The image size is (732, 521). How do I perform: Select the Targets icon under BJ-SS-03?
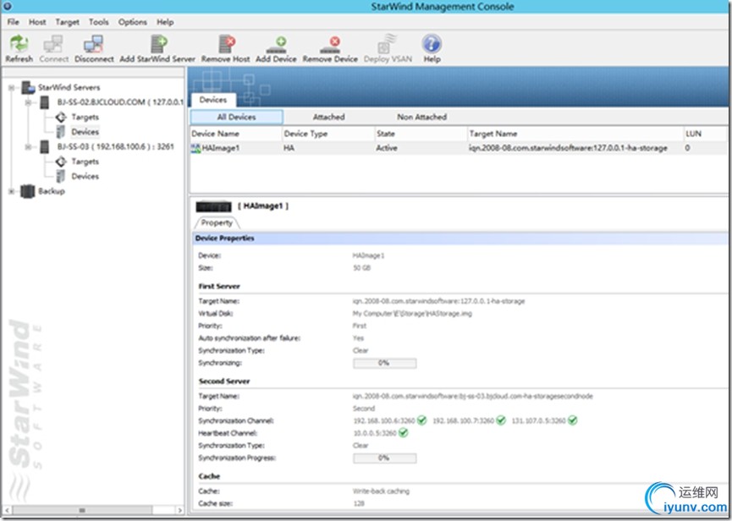point(61,162)
